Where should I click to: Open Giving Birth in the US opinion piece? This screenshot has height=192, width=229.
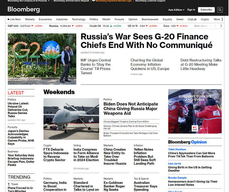coord(190,169)
